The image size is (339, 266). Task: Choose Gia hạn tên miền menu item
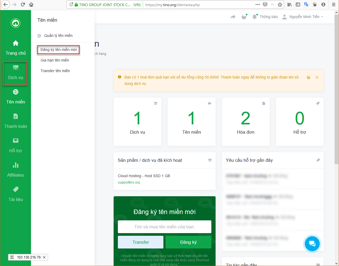coord(55,60)
